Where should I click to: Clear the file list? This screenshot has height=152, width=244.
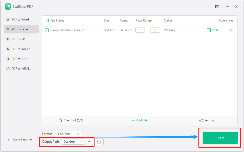click(71, 120)
